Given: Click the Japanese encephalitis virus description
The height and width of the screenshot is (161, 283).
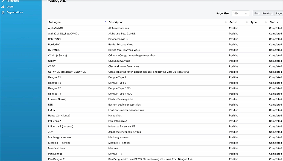Looking at the screenshot, I should (x=124, y=132).
